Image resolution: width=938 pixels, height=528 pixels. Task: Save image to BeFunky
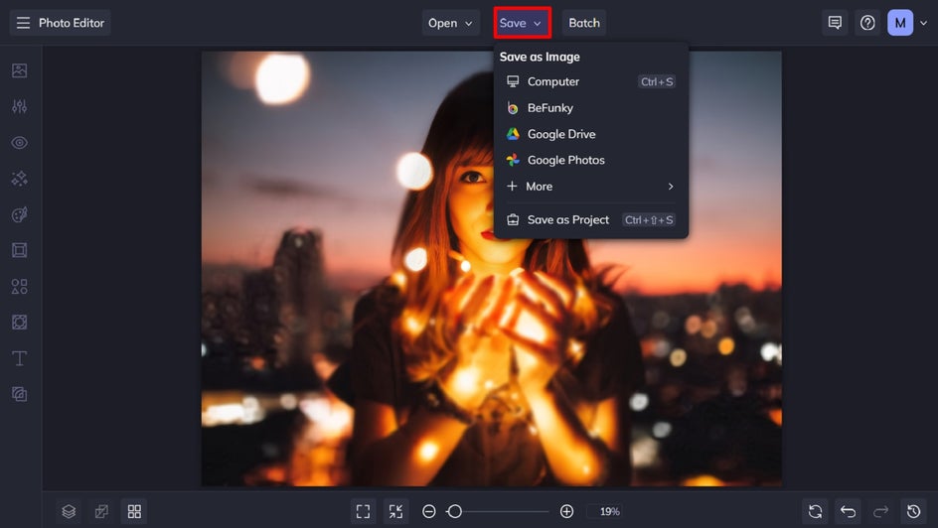click(591, 107)
